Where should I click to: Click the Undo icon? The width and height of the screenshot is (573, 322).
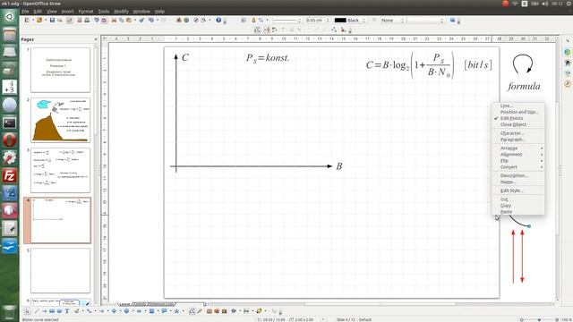click(151, 20)
